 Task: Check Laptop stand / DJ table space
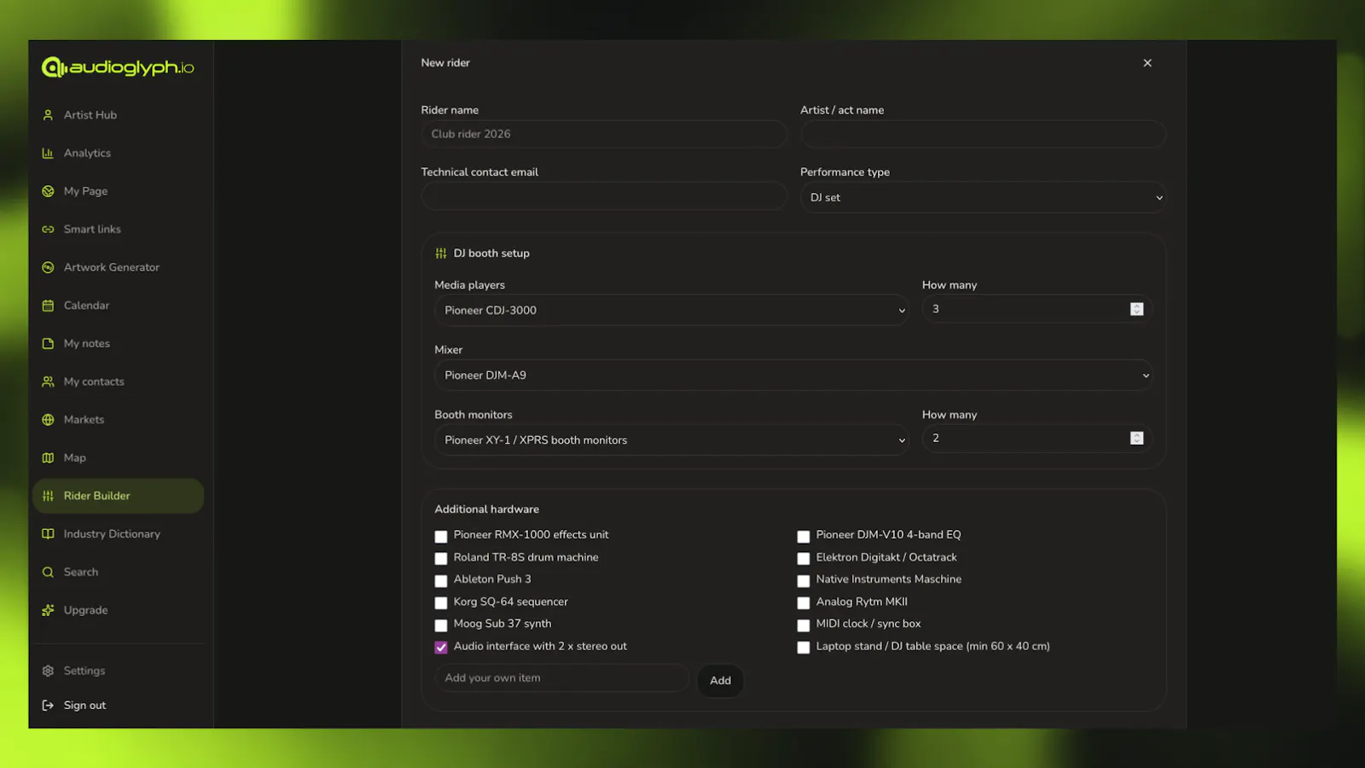pyautogui.click(x=804, y=648)
